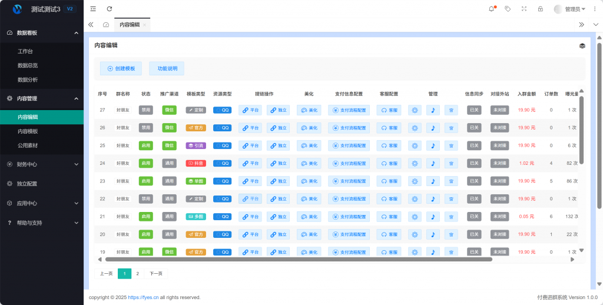
Task: Click the lock screen icon
Action: [x=540, y=9]
